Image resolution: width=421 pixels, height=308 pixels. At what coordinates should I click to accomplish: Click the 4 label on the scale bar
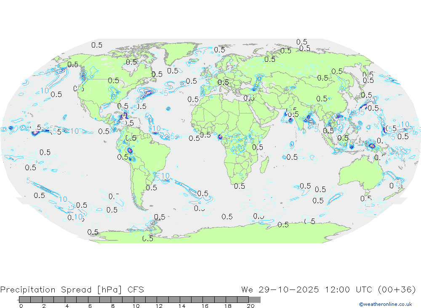pyautogui.click(x=67, y=306)
